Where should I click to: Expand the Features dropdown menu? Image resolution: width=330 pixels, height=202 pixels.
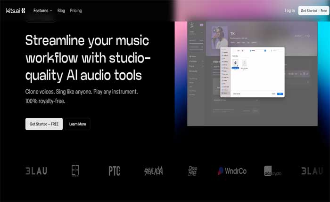42,10
